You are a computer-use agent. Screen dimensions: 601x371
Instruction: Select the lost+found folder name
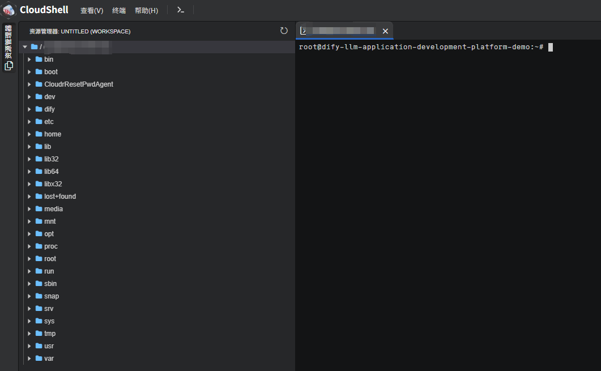(x=60, y=197)
